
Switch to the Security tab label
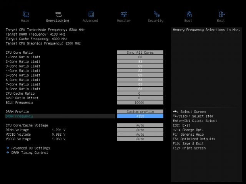point(156,21)
